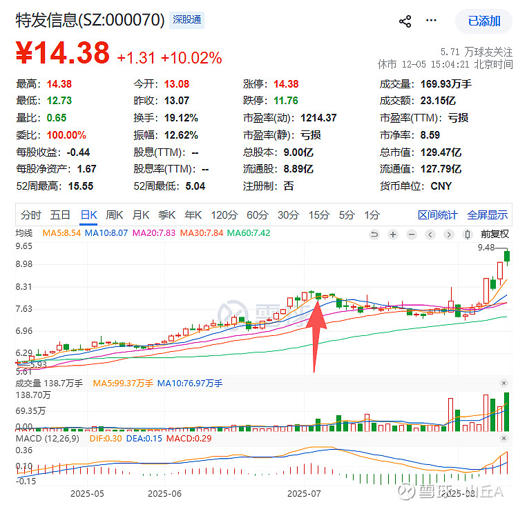Click the 市盈率(动) 1214.37 value
518x507 pixels.
click(x=318, y=118)
